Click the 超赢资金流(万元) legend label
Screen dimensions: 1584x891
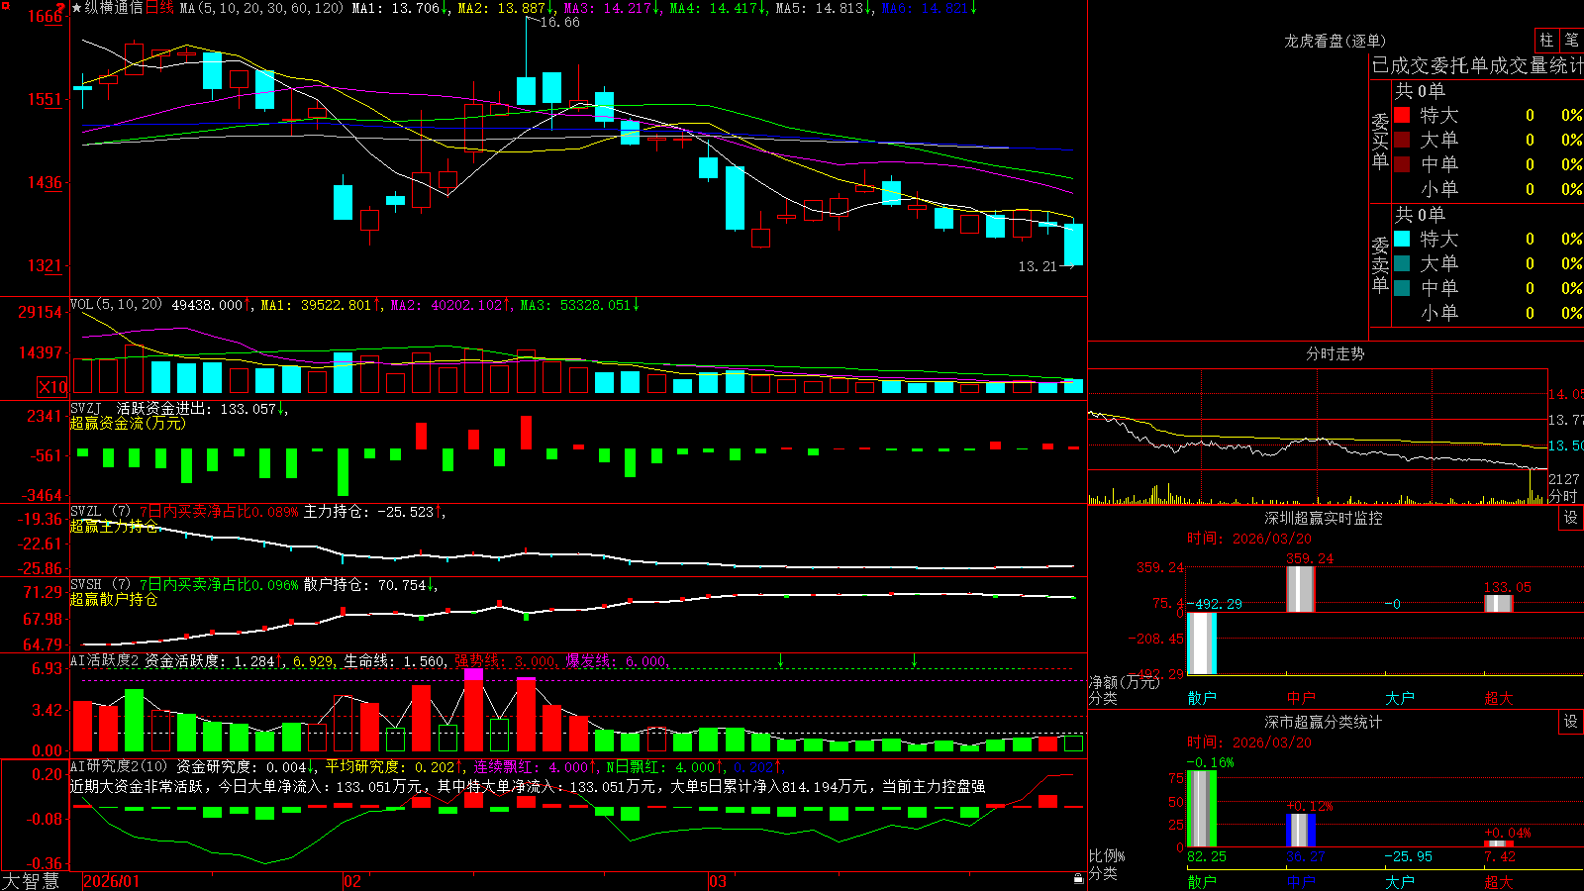[x=128, y=423]
